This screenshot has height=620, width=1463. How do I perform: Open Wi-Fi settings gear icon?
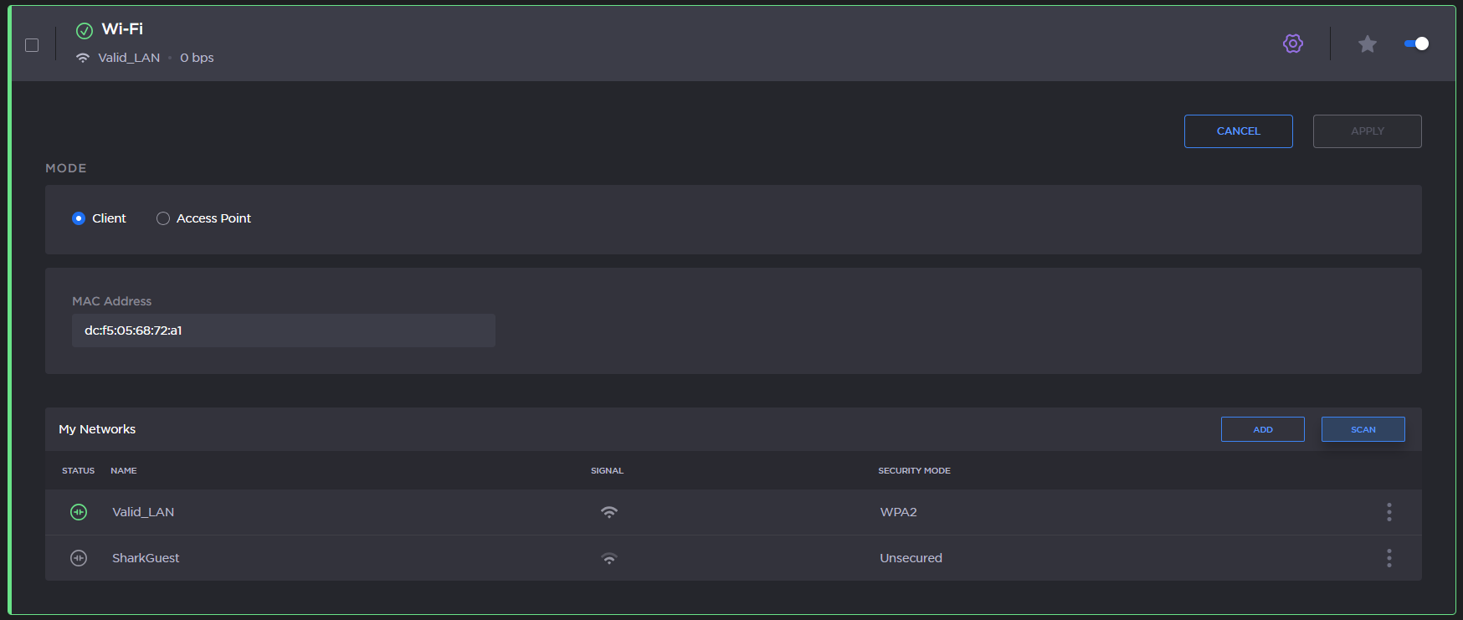click(1293, 44)
